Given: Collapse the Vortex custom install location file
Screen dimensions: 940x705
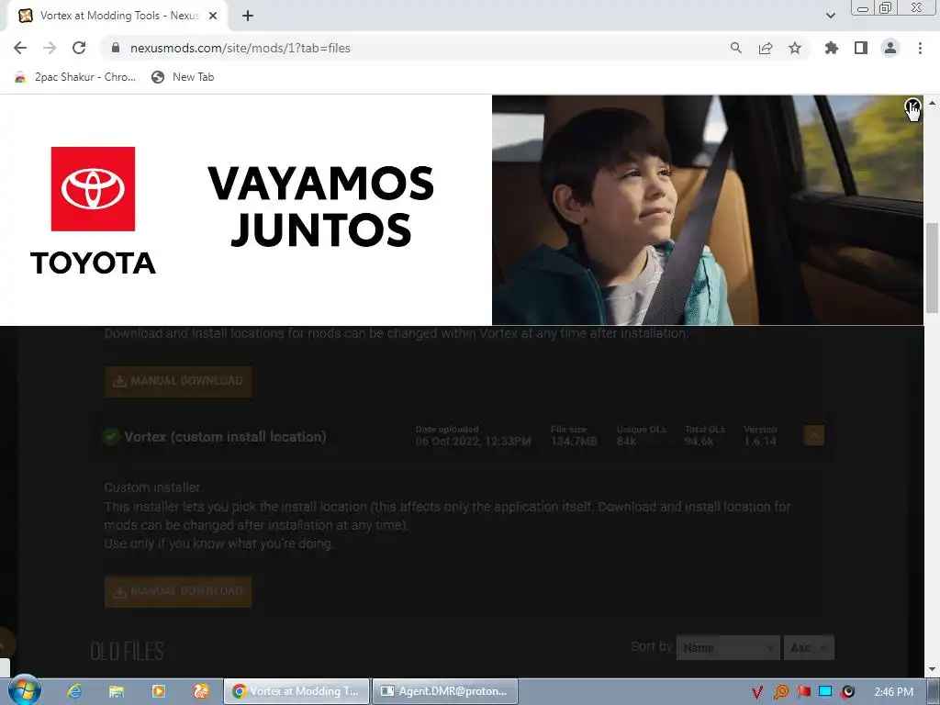Looking at the screenshot, I should [813, 435].
